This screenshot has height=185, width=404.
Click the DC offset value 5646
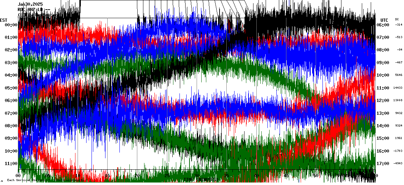(x=398, y=75)
